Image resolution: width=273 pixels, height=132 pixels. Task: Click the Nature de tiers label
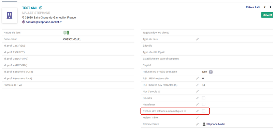pyautogui.click(x=12, y=33)
